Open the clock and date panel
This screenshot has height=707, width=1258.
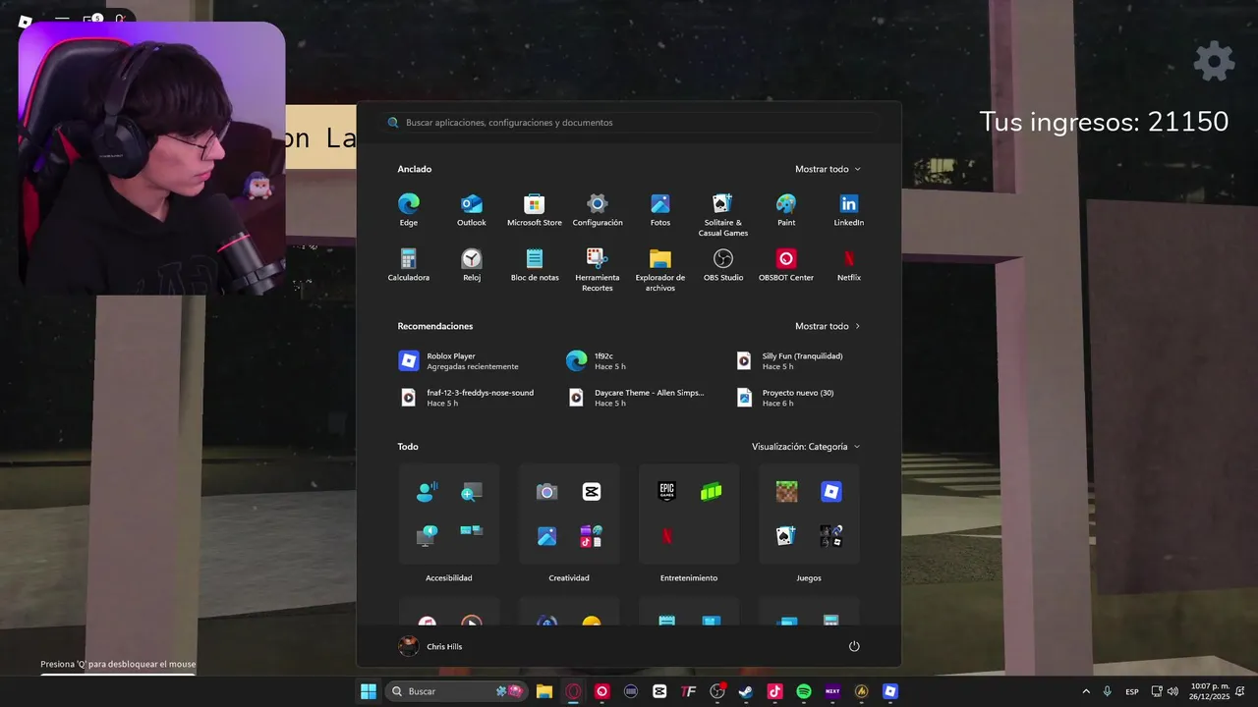(1209, 691)
